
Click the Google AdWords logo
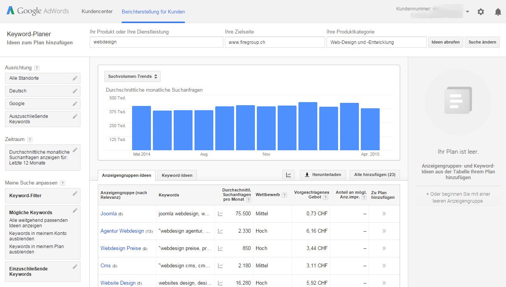tap(38, 11)
